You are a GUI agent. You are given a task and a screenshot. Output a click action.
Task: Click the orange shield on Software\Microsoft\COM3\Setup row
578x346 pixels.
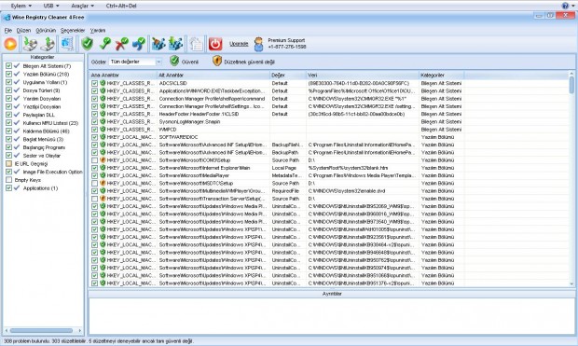tap(103, 160)
